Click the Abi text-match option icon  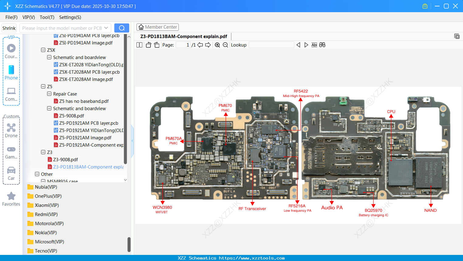pyautogui.click(x=314, y=45)
